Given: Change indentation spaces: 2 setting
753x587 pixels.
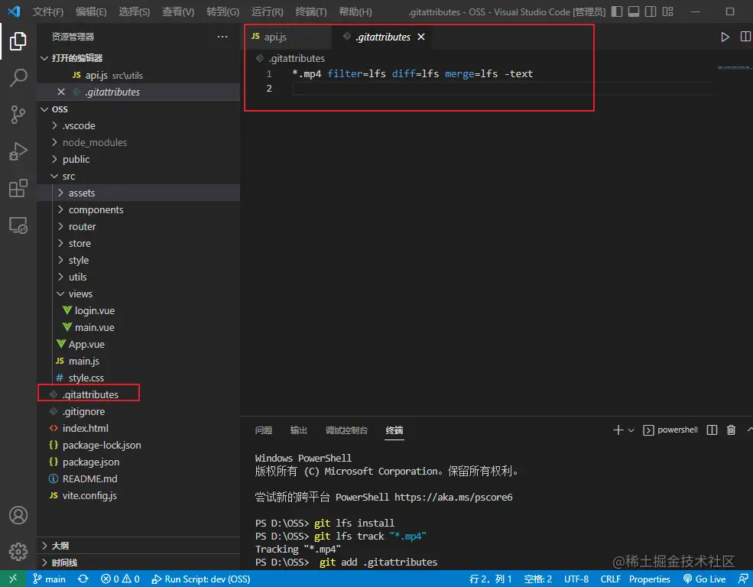Looking at the screenshot, I should pos(538,579).
